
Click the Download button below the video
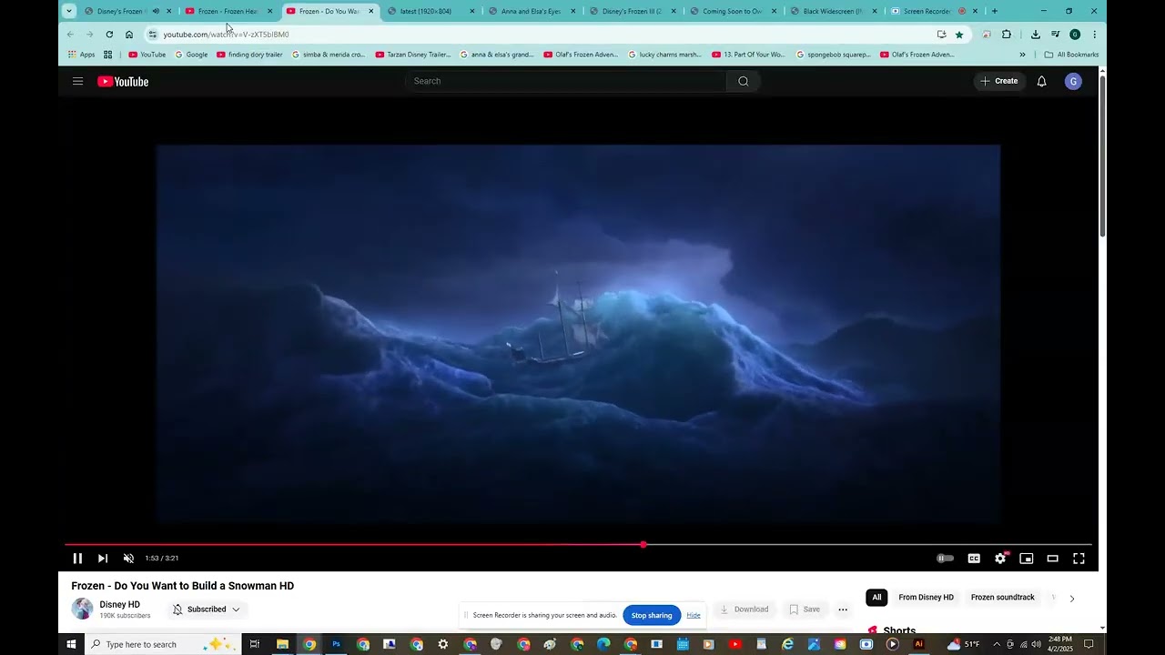745,610
